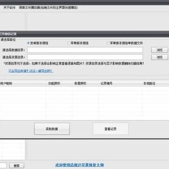The image size is (169, 169).
Task: Click the 恢复授权 column header
Action: click(x=85, y=84)
